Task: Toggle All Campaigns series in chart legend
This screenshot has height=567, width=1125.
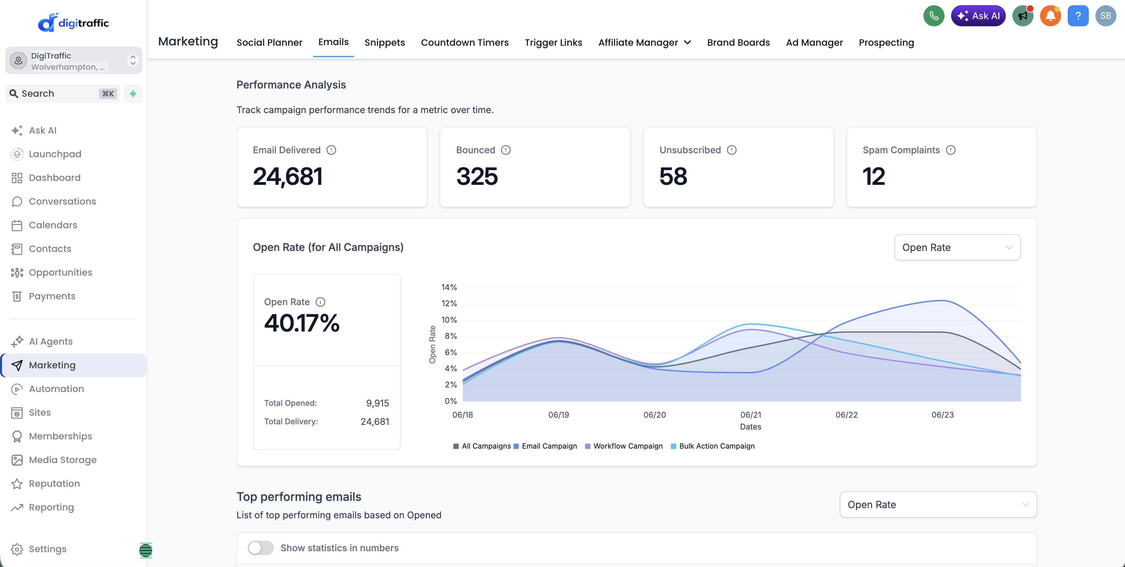Action: point(482,446)
